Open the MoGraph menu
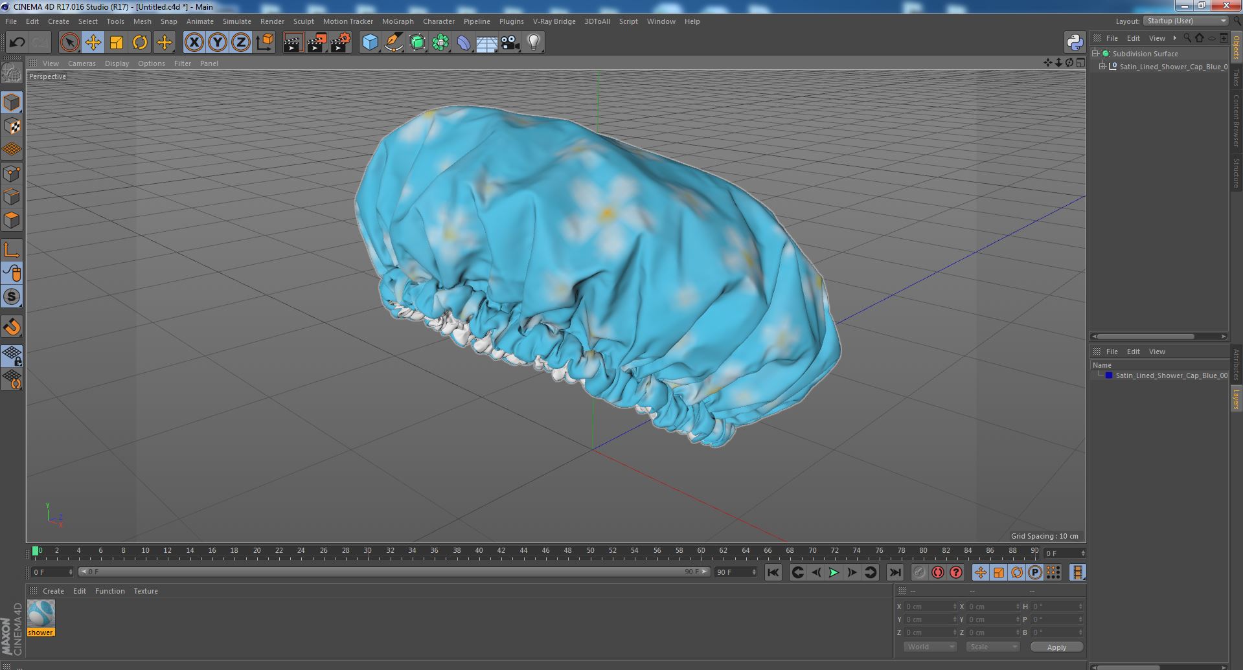The image size is (1243, 670). point(398,21)
